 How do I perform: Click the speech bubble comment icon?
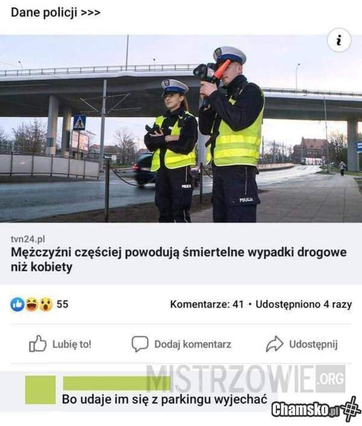click(x=140, y=344)
